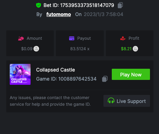The image size is (159, 134).
Task: Click the red Profit hand icon
Action: tap(123, 38)
